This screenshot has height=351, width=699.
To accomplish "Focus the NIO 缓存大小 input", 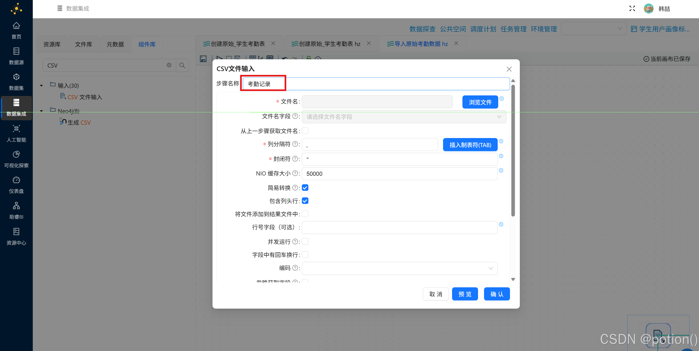I will (x=399, y=174).
